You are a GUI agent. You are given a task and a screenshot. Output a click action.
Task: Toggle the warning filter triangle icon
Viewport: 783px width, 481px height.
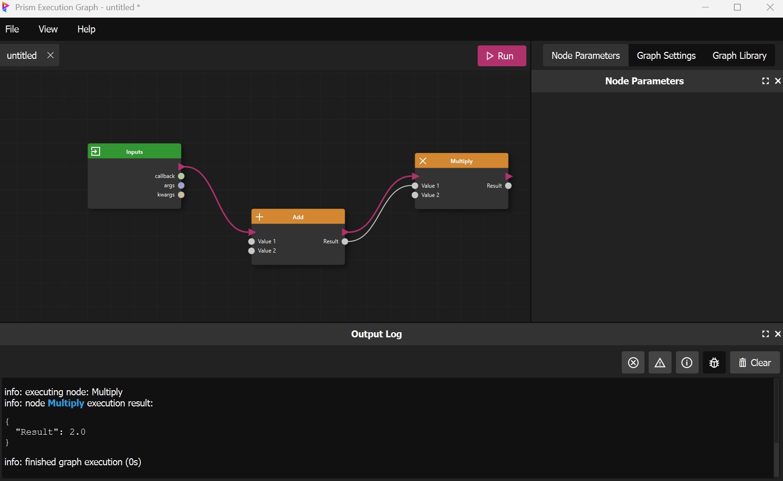click(660, 363)
